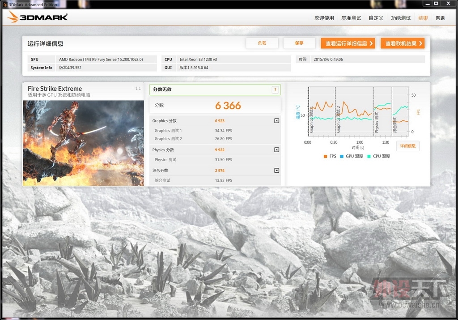The height and width of the screenshot is (320, 458).
Task: Click the Graphics score 6 923
Action: [x=220, y=121]
